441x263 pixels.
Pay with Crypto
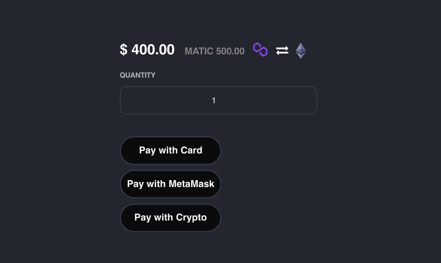[x=170, y=218]
